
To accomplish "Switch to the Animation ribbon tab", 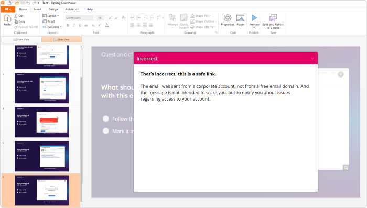I will [x=72, y=9].
